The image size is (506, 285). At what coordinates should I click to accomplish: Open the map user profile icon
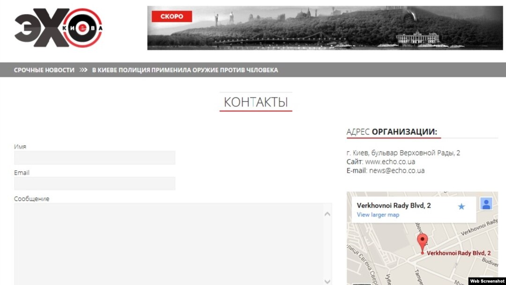[x=486, y=204]
